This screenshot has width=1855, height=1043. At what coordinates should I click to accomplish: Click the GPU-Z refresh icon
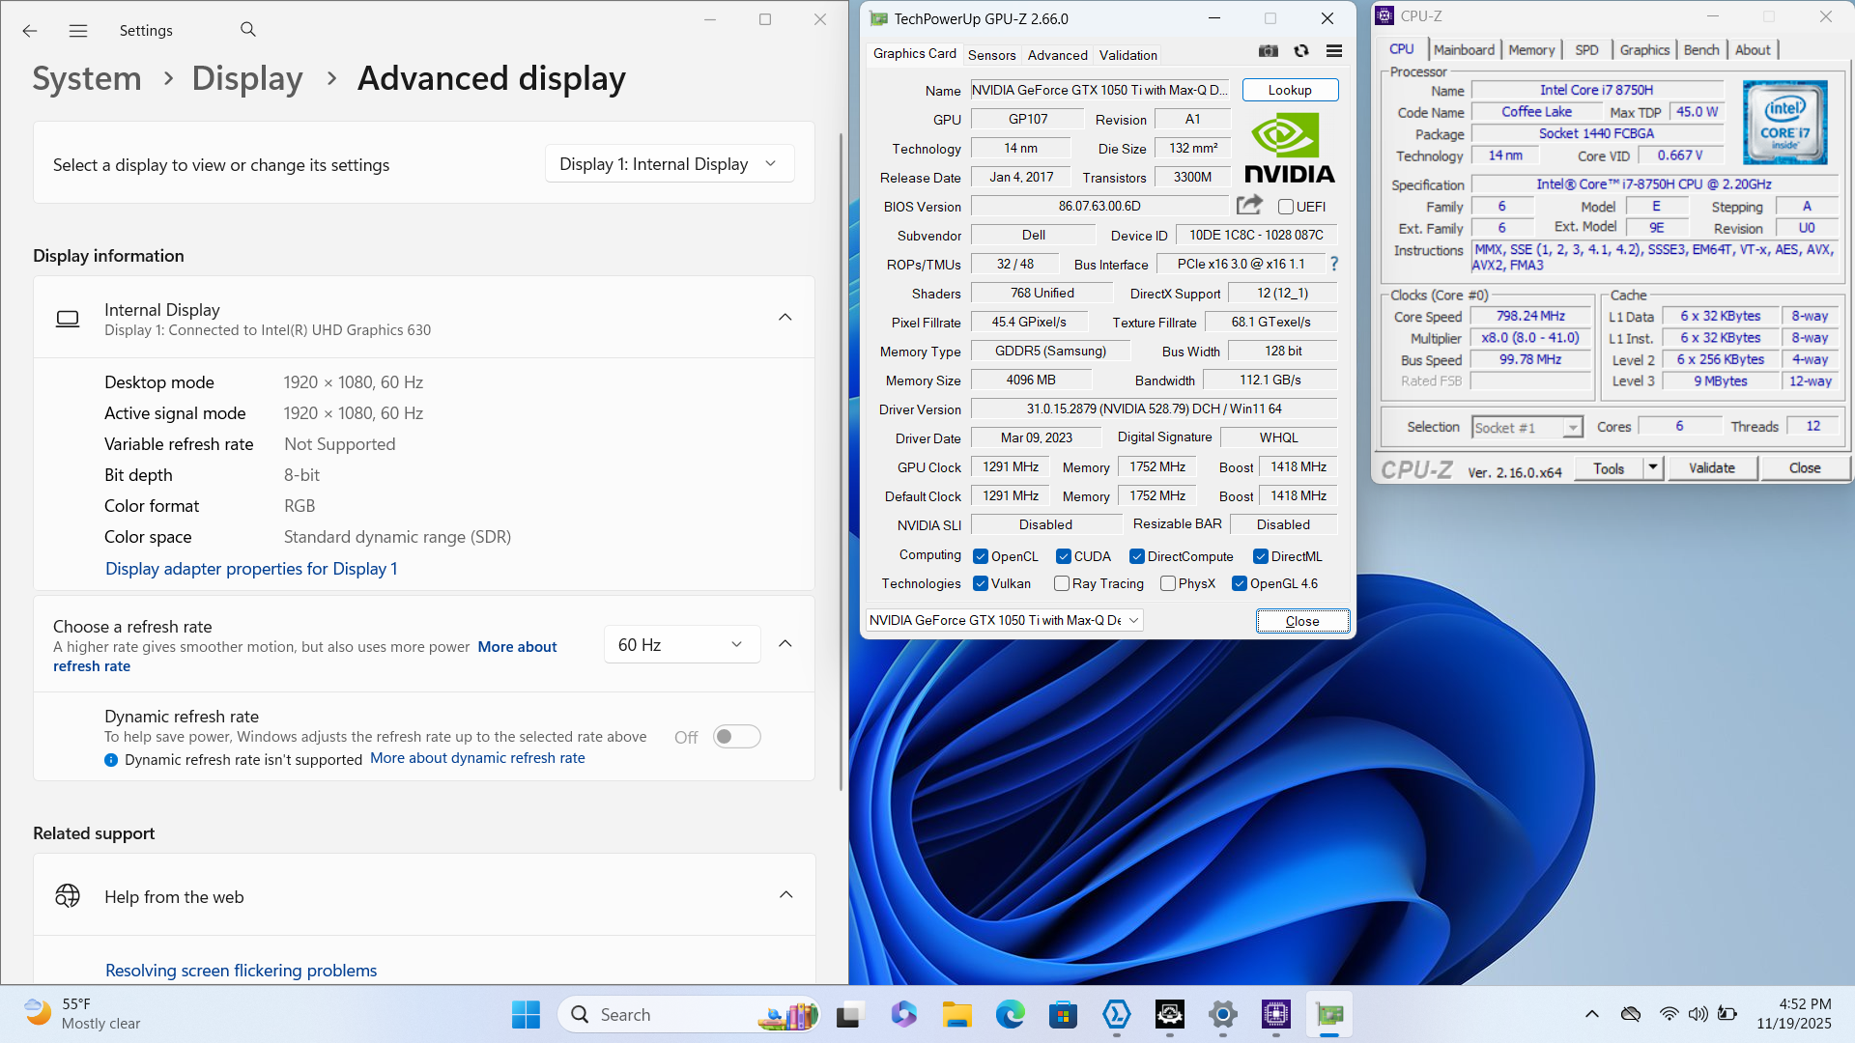pos(1301,51)
